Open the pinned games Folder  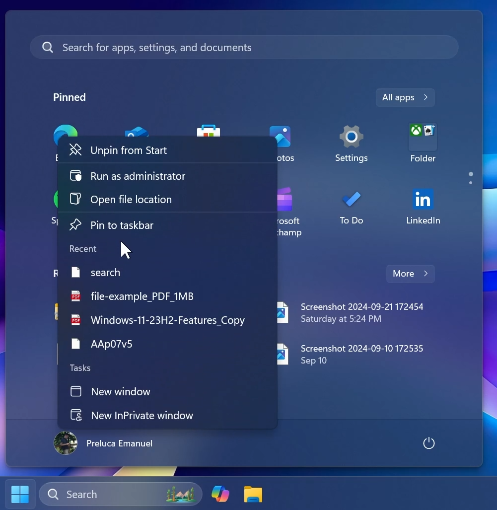(x=423, y=144)
